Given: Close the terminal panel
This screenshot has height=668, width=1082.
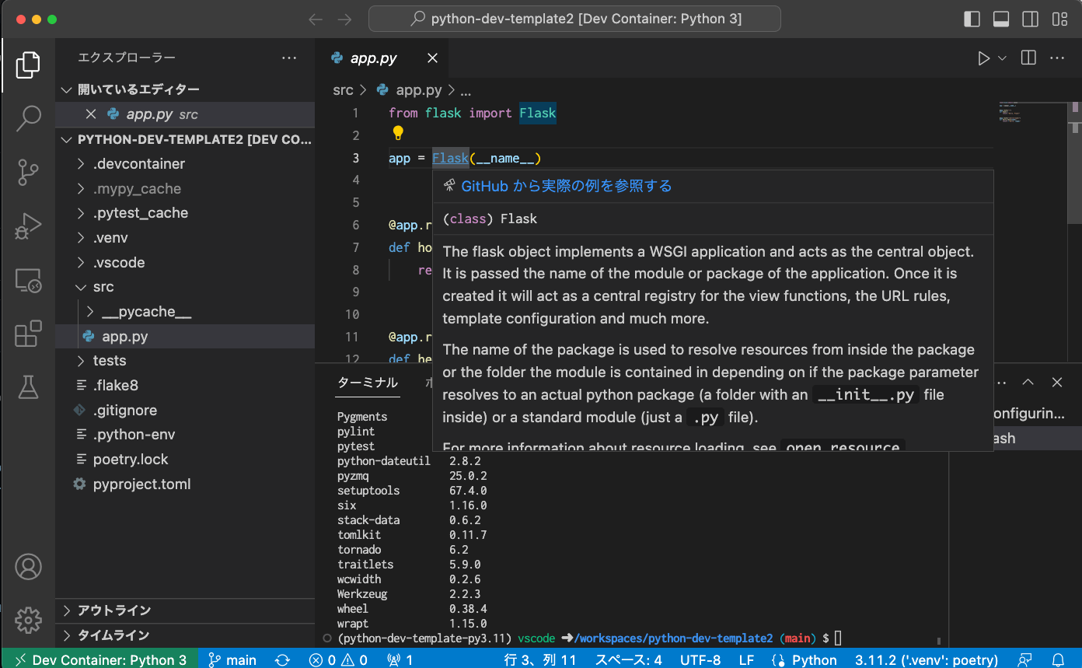Looking at the screenshot, I should pos(1056,383).
